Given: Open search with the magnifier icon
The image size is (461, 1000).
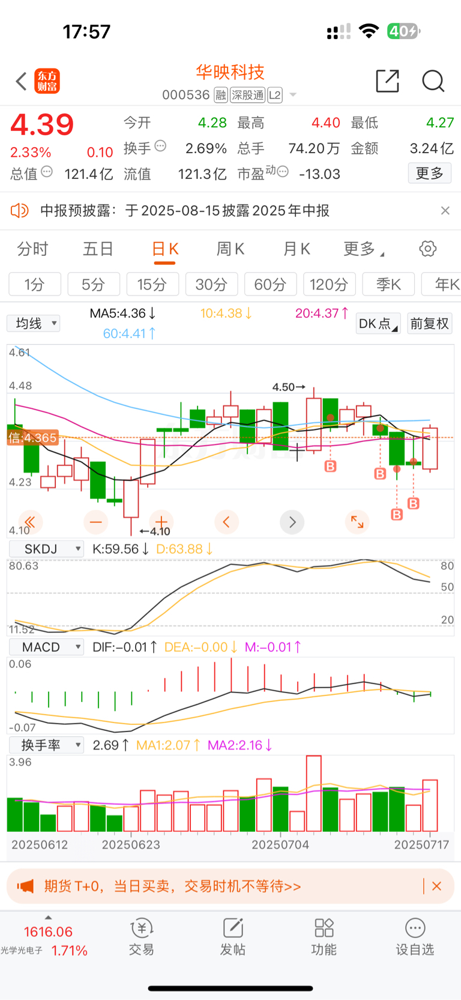Looking at the screenshot, I should coord(433,80).
